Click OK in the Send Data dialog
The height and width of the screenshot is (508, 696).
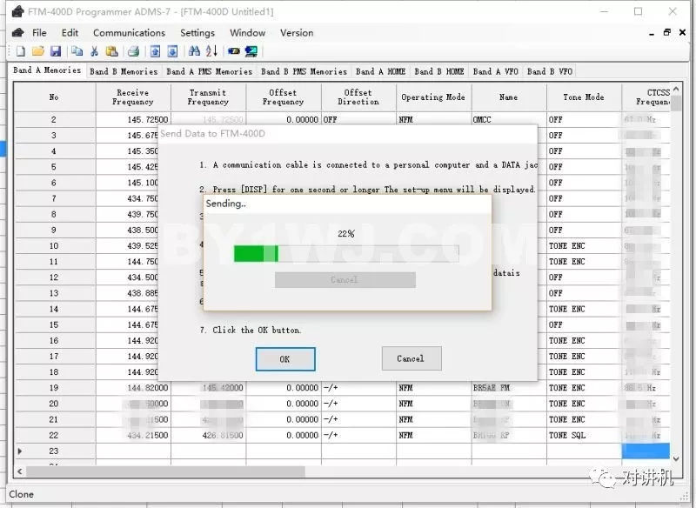coord(285,359)
